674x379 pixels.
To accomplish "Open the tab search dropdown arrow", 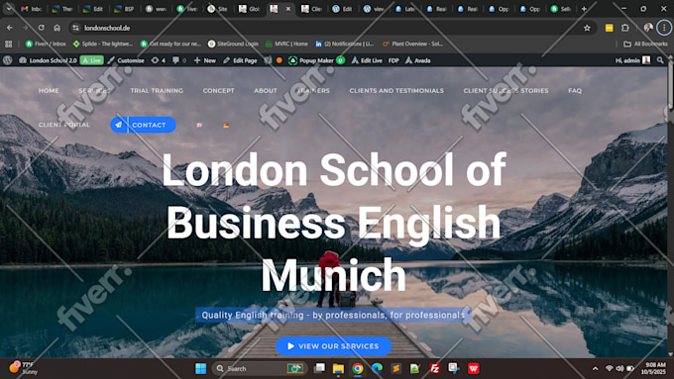I will pos(9,8).
